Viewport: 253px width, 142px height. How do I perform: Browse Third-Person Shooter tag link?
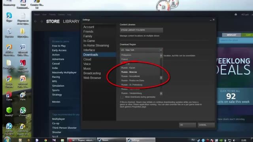click(x=64, y=128)
